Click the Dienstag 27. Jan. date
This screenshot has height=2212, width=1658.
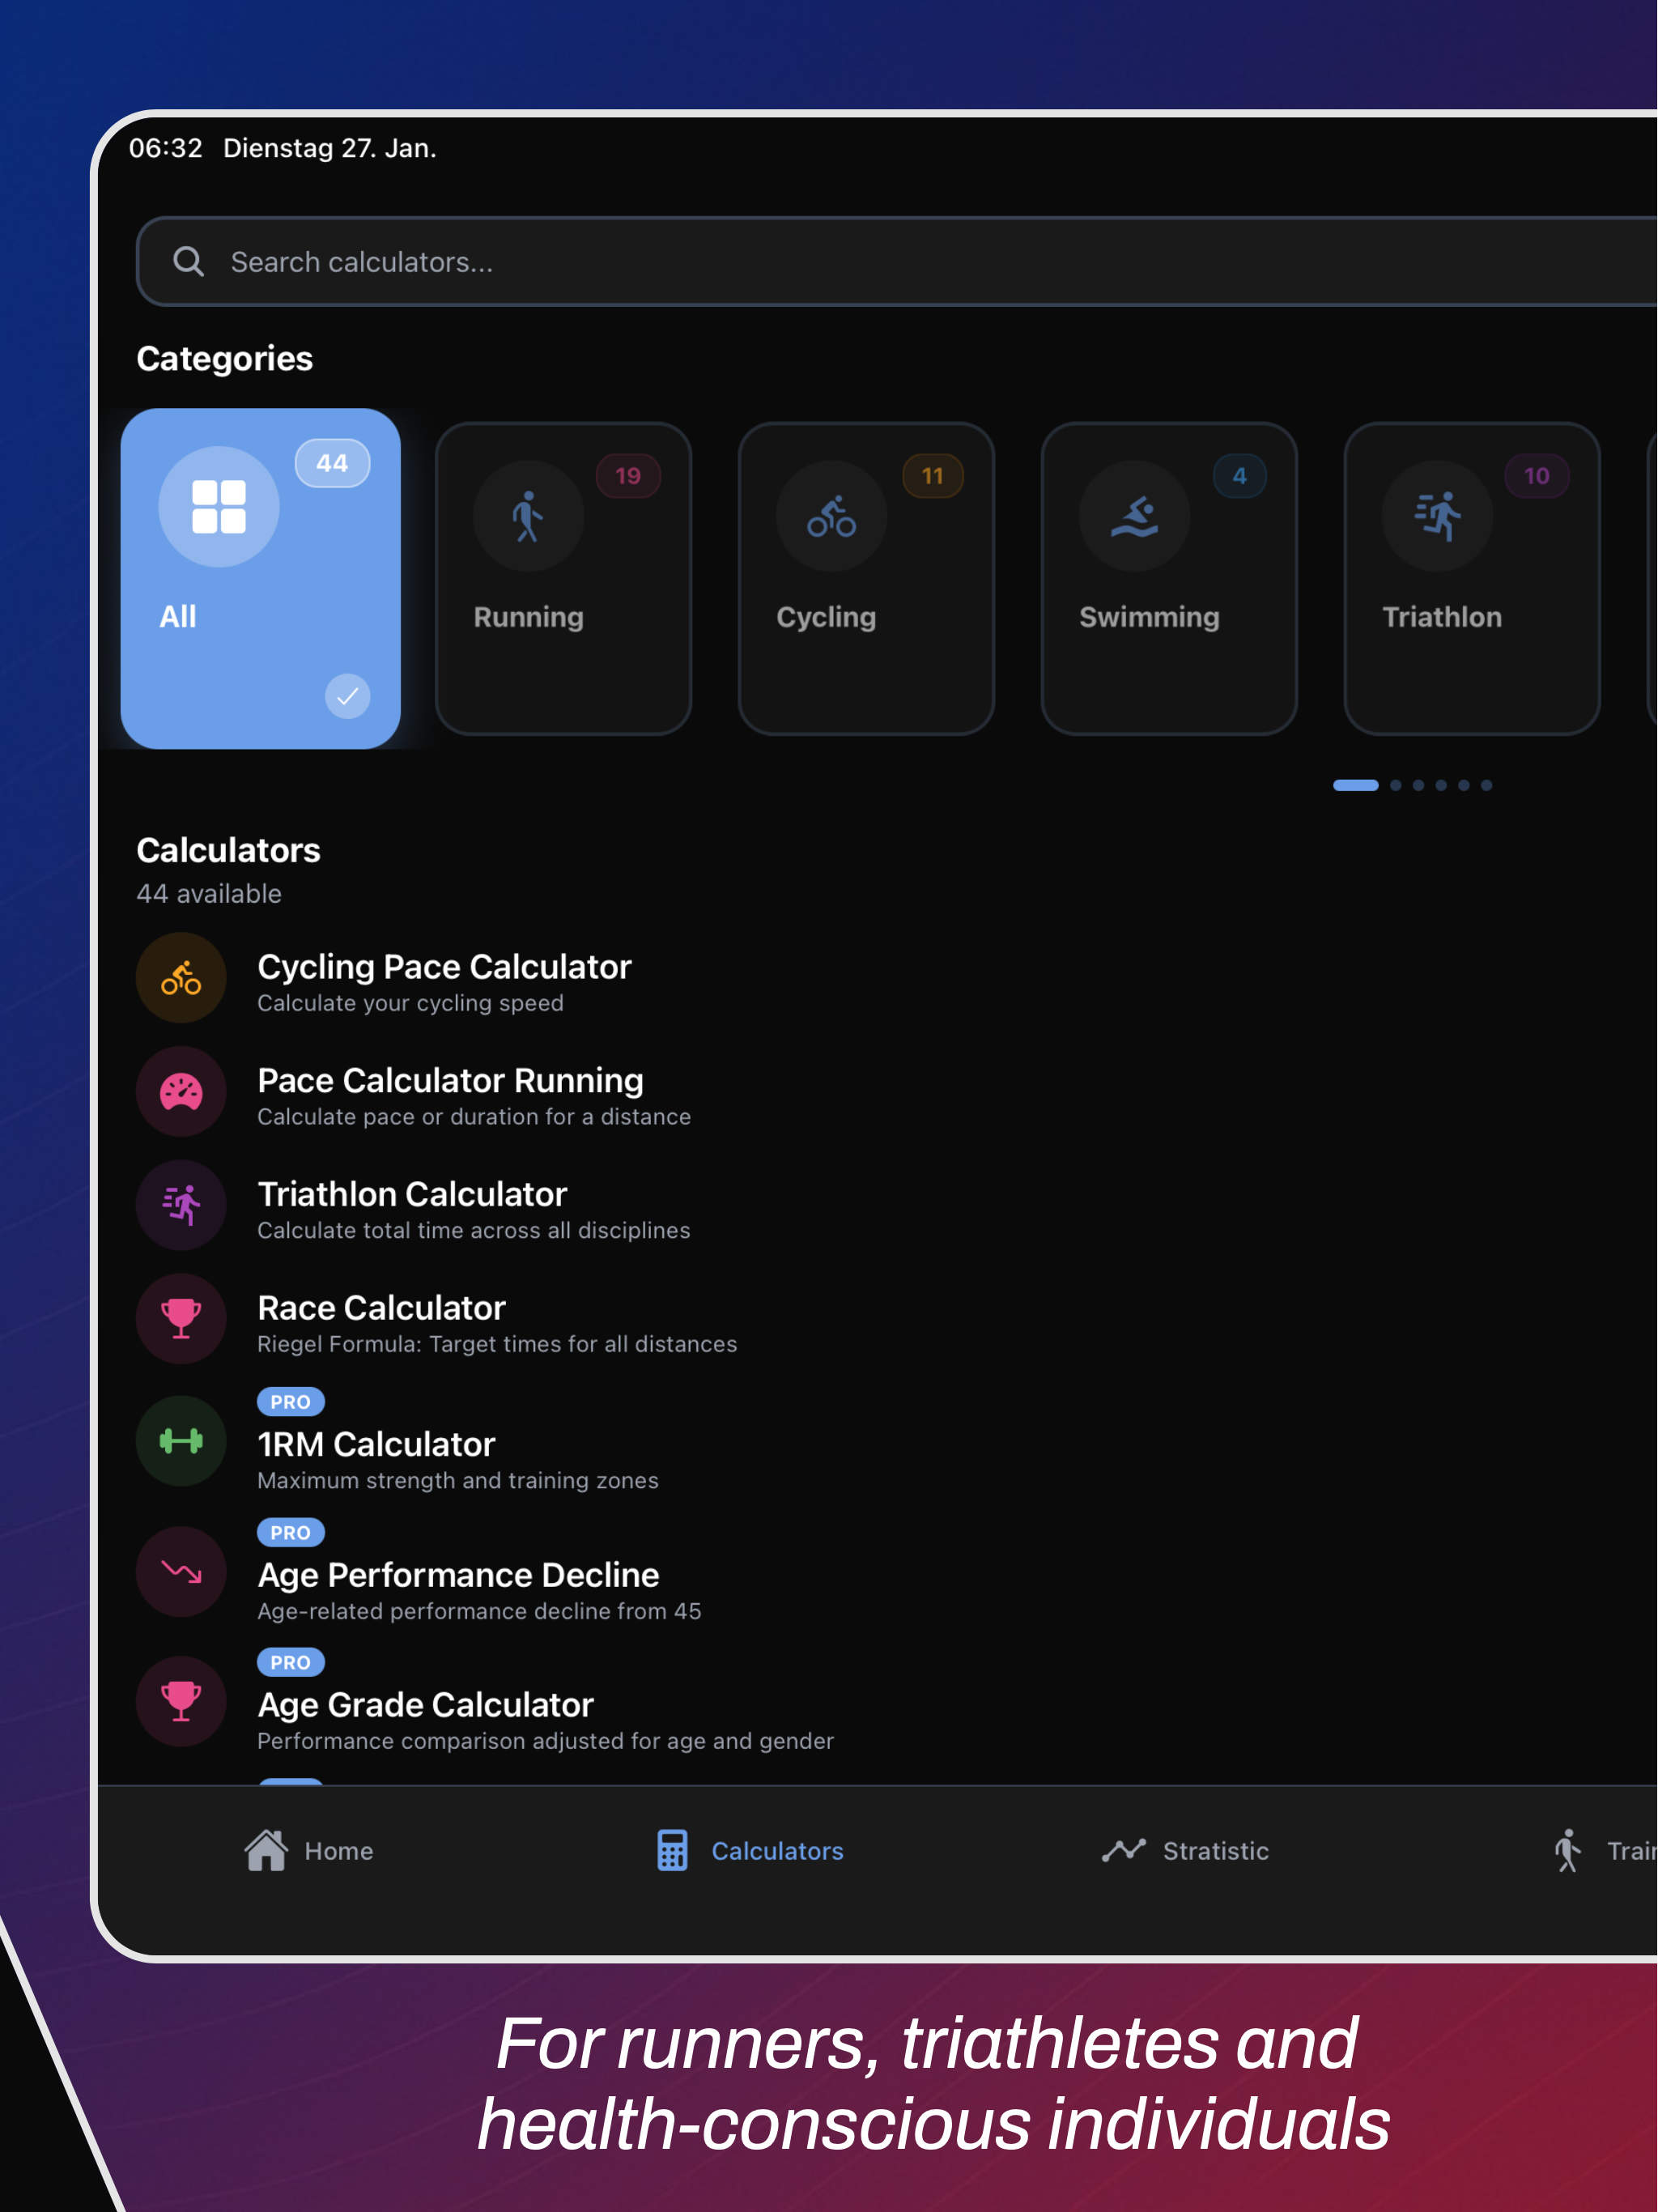329,148
